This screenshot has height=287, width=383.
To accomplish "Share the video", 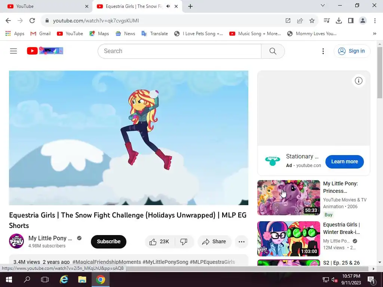I will pos(214,242).
